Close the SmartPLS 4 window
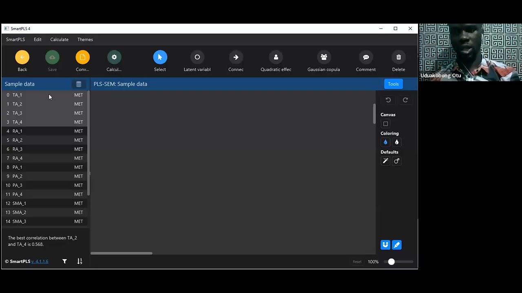The height and width of the screenshot is (293, 522). click(410, 28)
